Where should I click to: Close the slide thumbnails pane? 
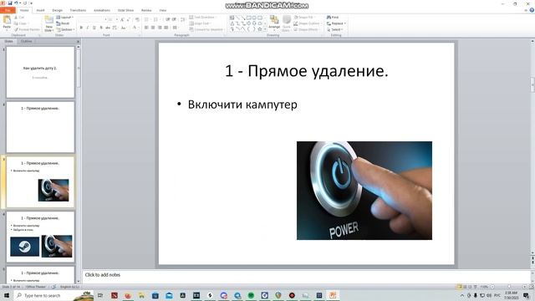pos(78,41)
